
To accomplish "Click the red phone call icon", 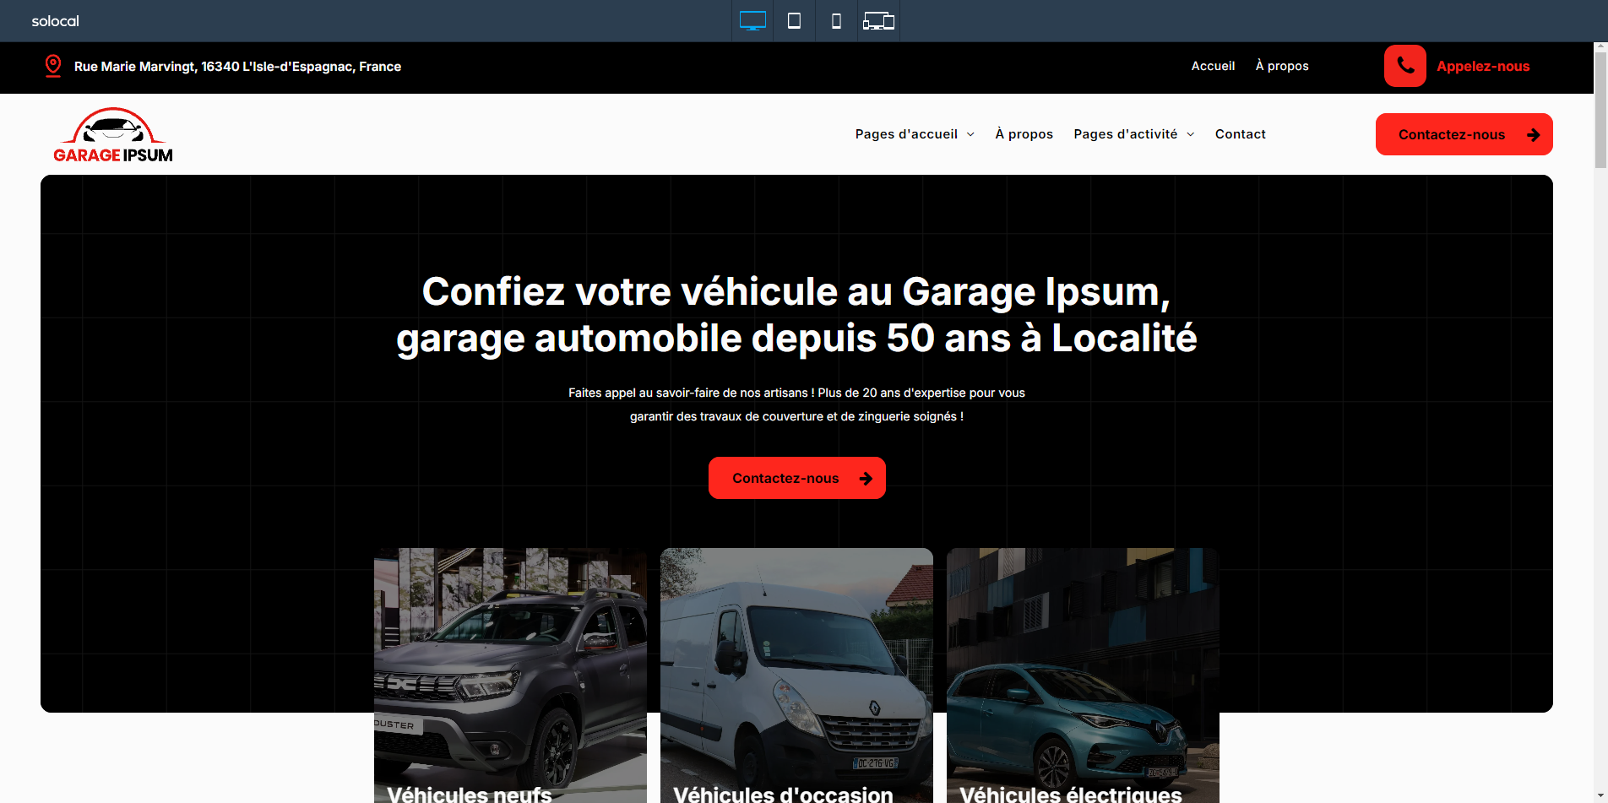I will coord(1404,66).
